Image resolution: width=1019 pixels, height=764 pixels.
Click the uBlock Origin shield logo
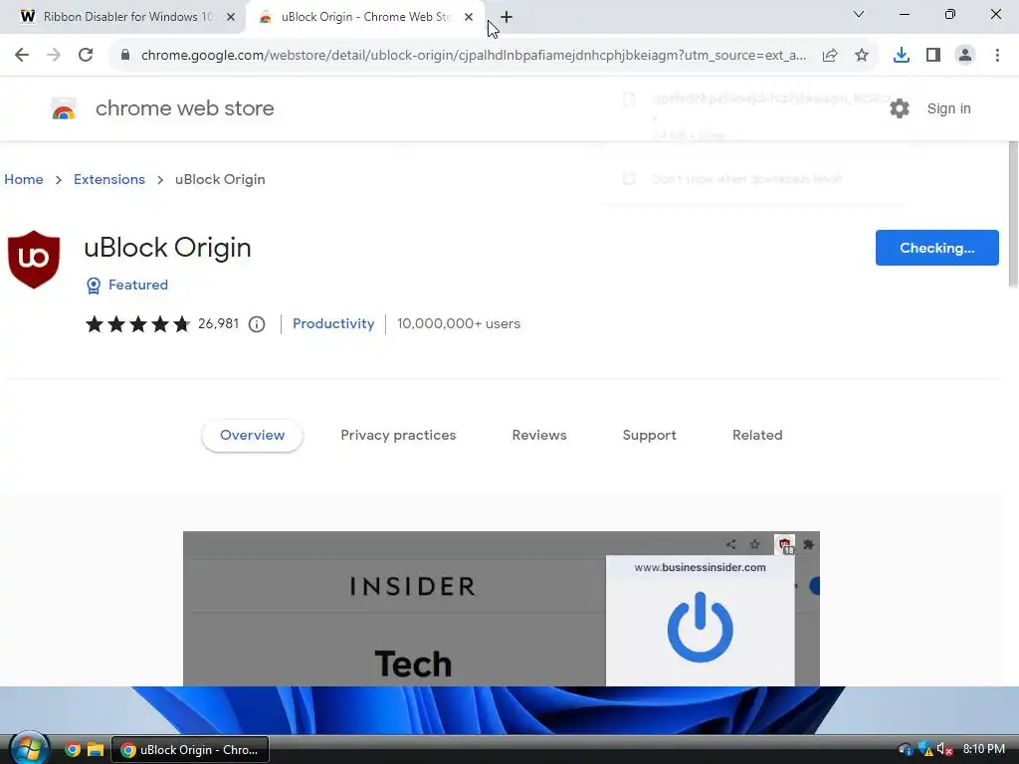point(34,260)
